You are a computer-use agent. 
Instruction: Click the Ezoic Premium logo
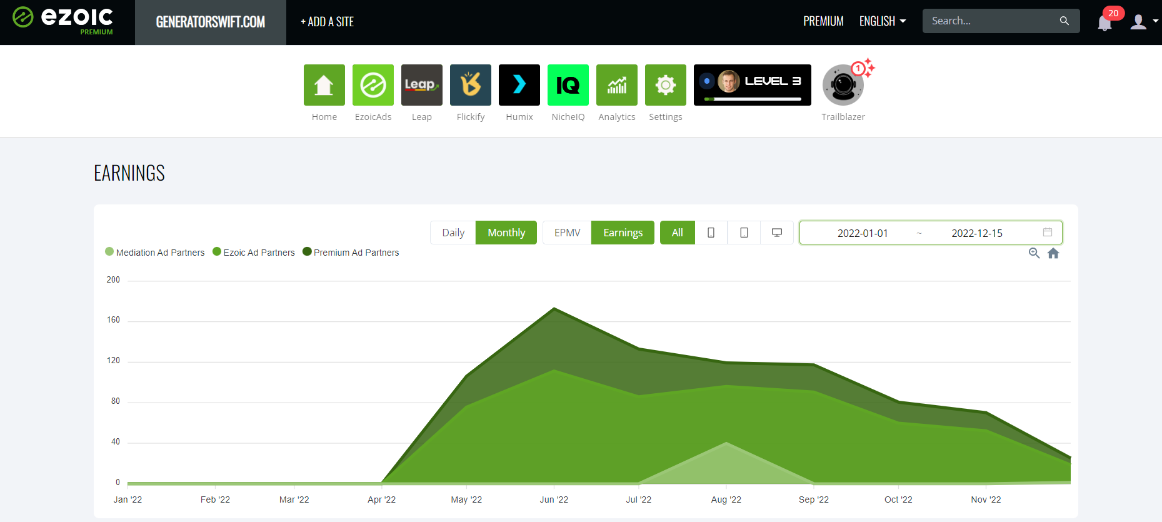(63, 21)
